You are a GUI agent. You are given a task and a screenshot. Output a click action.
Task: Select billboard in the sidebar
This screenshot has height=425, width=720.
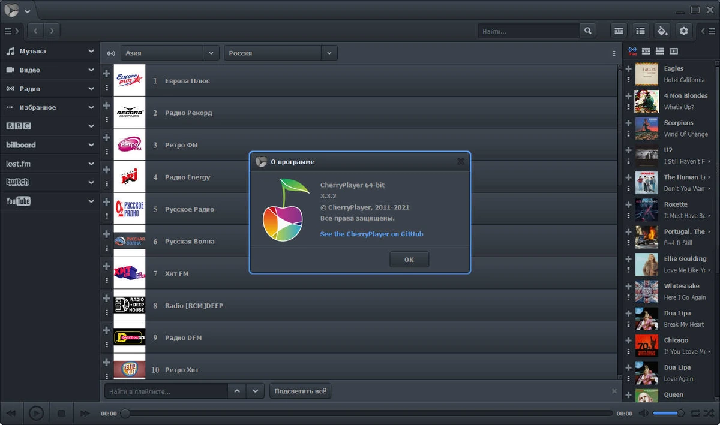tap(21, 144)
